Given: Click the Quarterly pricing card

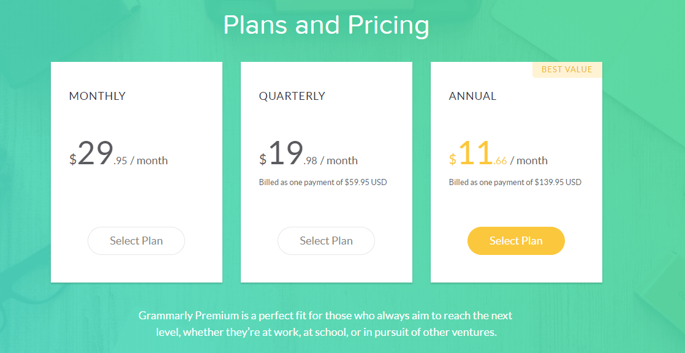Looking at the screenshot, I should pos(327,172).
